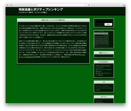Open 現場で不足しているスキルの習得が肝心 sidebar link
This screenshot has width=131, height=111.
103,70
